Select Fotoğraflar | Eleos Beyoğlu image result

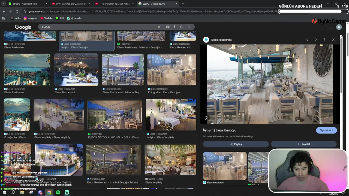tap(172, 70)
